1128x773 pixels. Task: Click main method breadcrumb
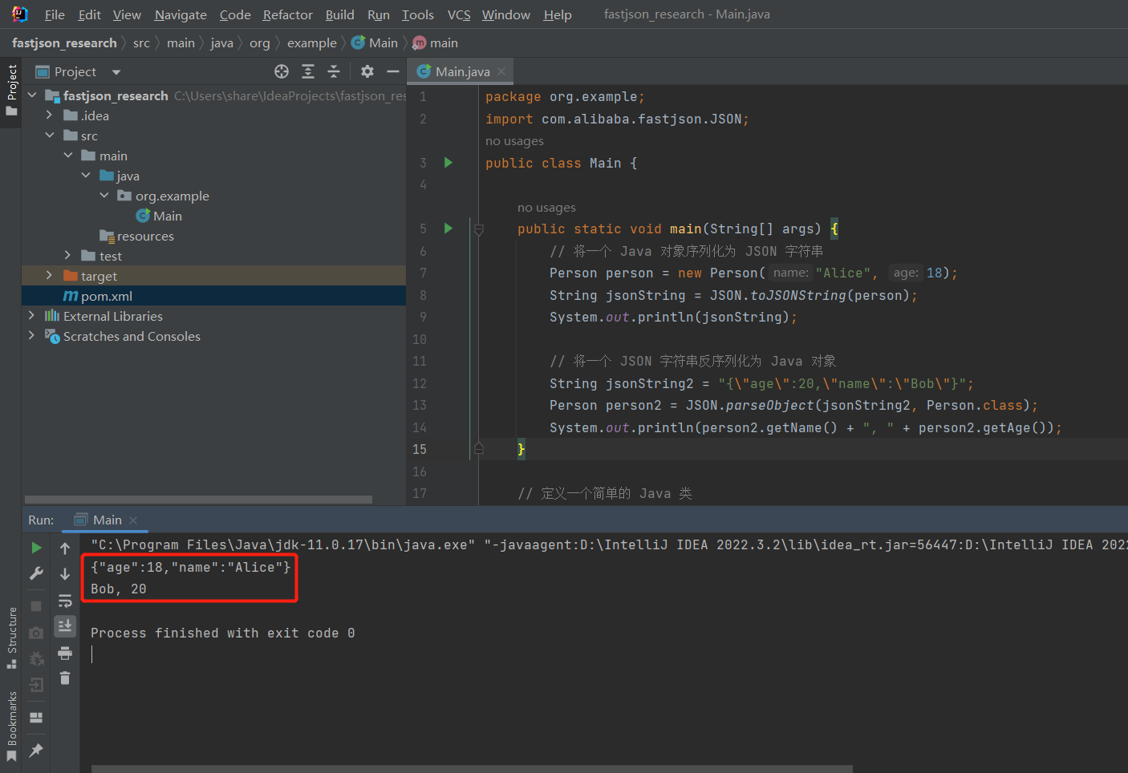(x=436, y=42)
